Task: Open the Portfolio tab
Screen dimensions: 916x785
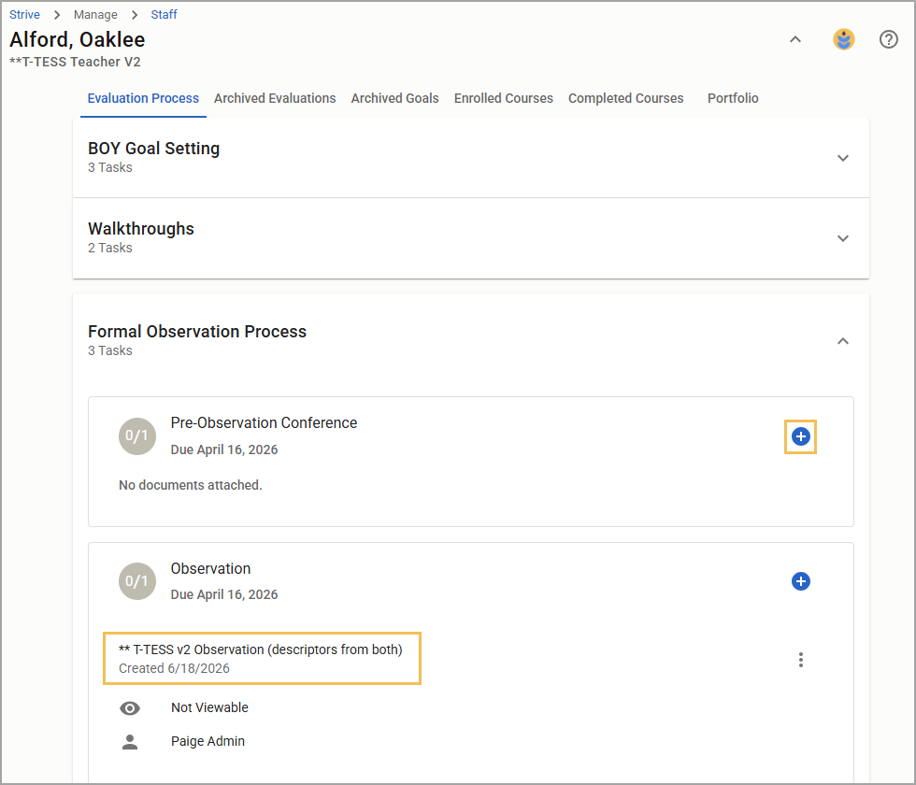Action: pyautogui.click(x=733, y=98)
